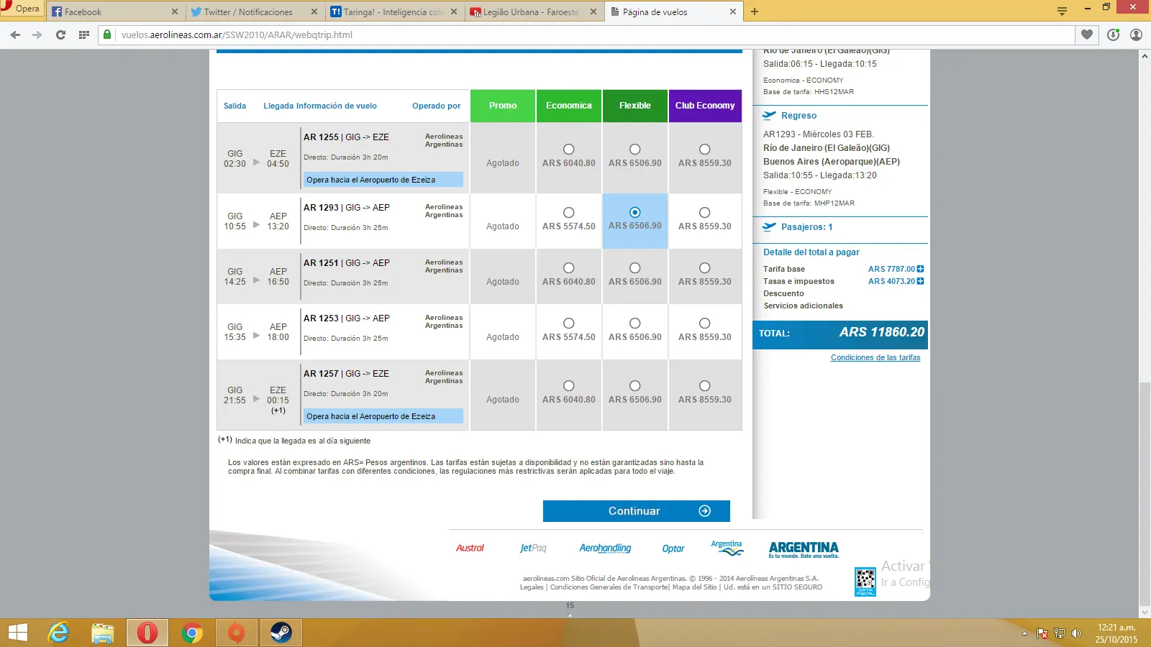Switch to the Taringa! tab
Screen dimensions: 1151x647
pos(394,12)
